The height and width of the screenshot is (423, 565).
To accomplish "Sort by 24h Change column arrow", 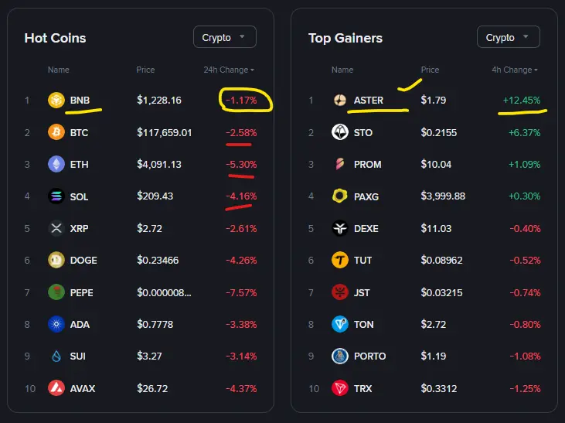I will [x=252, y=70].
